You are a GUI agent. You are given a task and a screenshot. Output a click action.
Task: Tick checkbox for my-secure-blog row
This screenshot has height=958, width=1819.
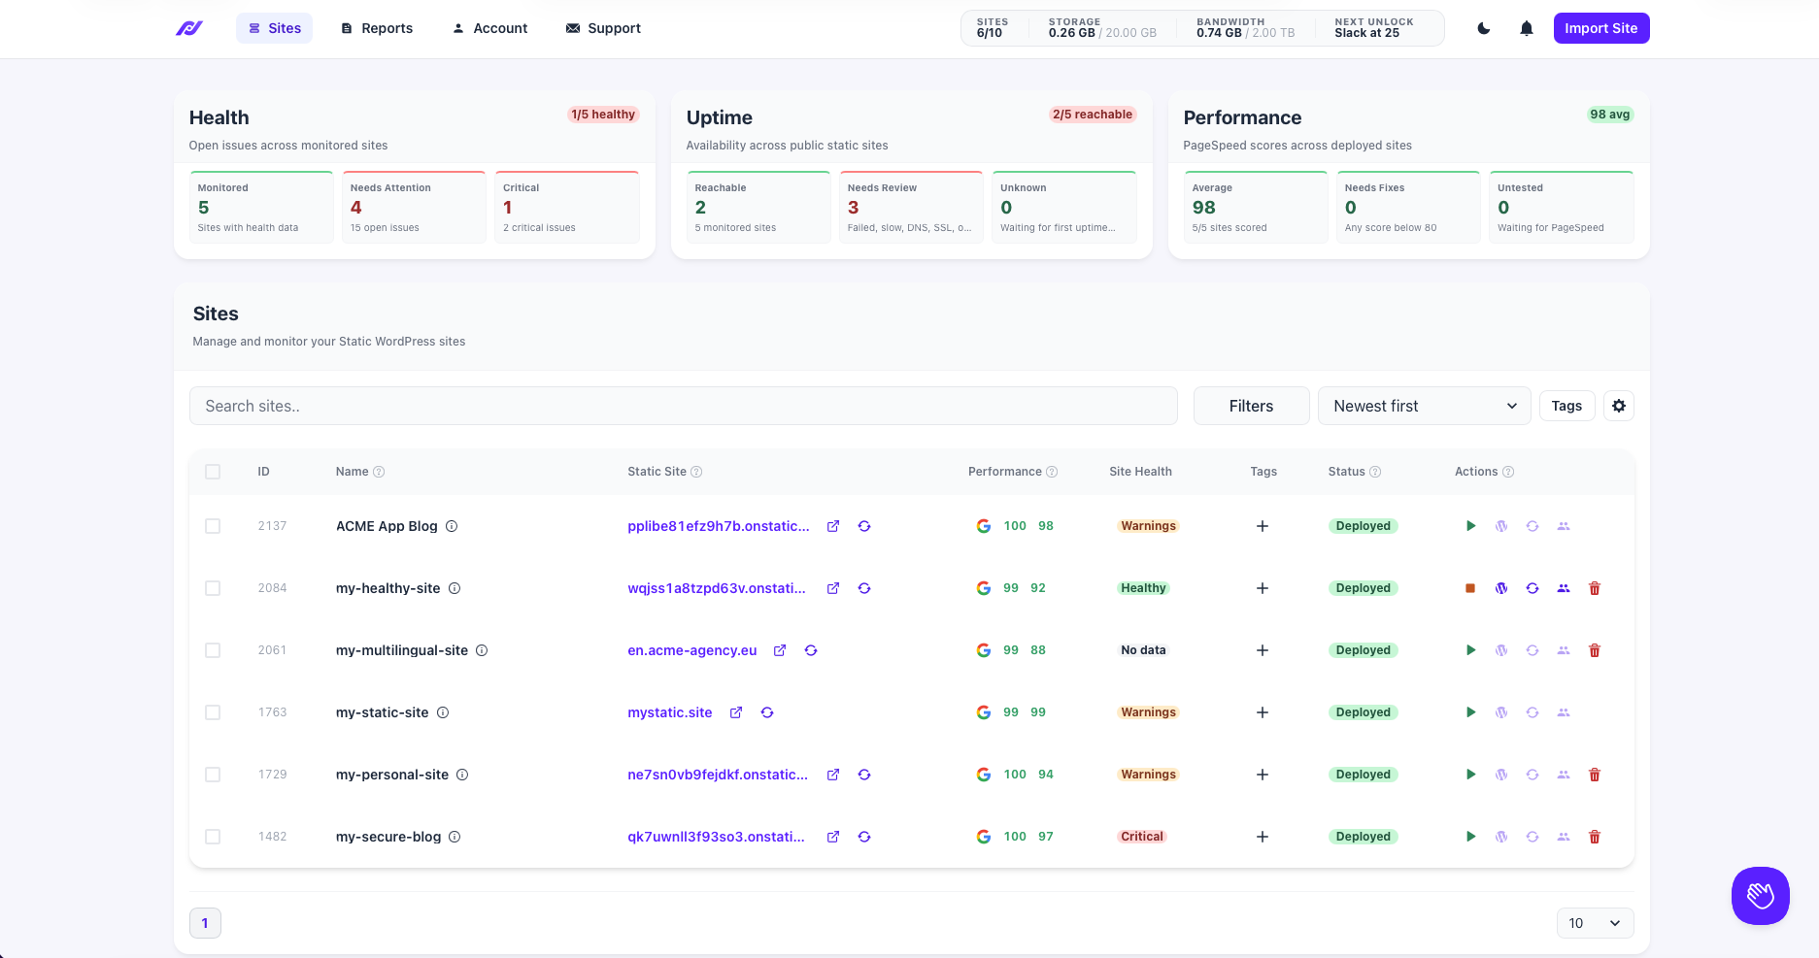(x=213, y=837)
